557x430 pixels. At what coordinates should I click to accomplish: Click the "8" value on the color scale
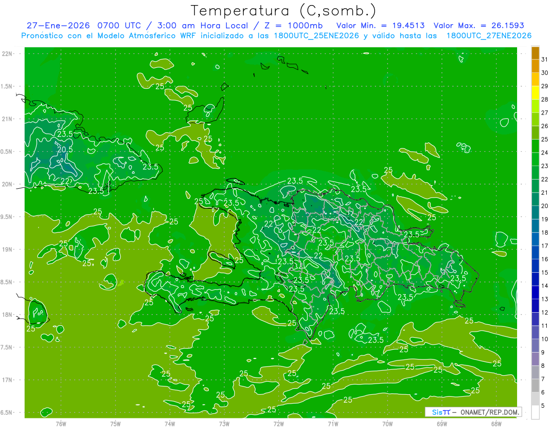(543, 366)
